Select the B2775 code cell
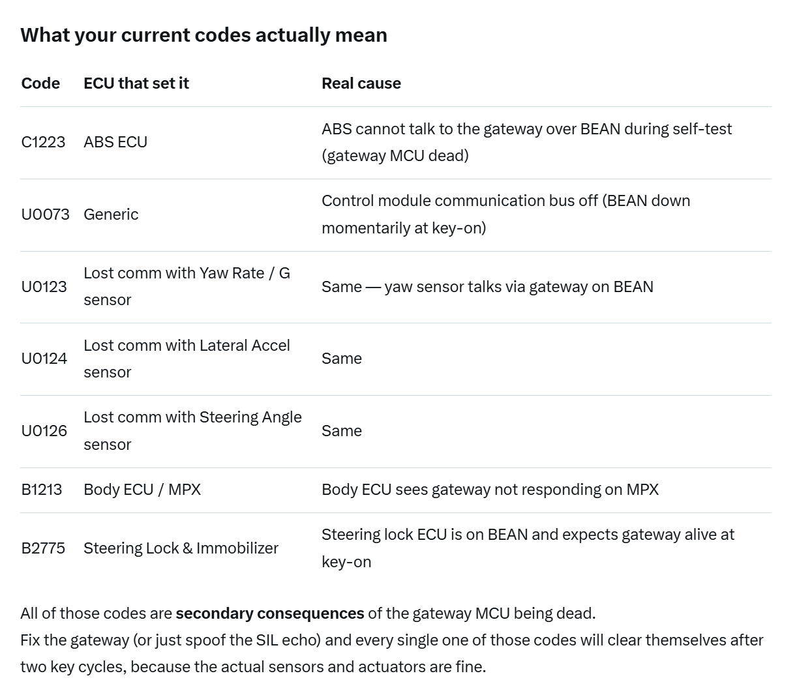This screenshot has width=797, height=695. pos(43,548)
